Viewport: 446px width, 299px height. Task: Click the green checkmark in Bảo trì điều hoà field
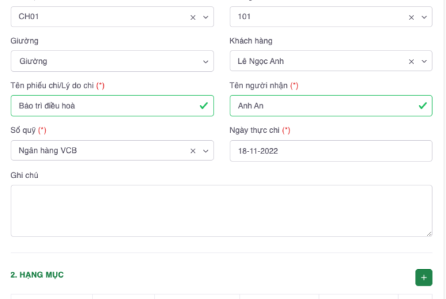pos(203,106)
